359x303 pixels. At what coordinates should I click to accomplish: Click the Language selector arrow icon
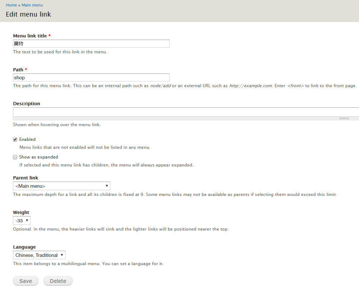coord(62,255)
